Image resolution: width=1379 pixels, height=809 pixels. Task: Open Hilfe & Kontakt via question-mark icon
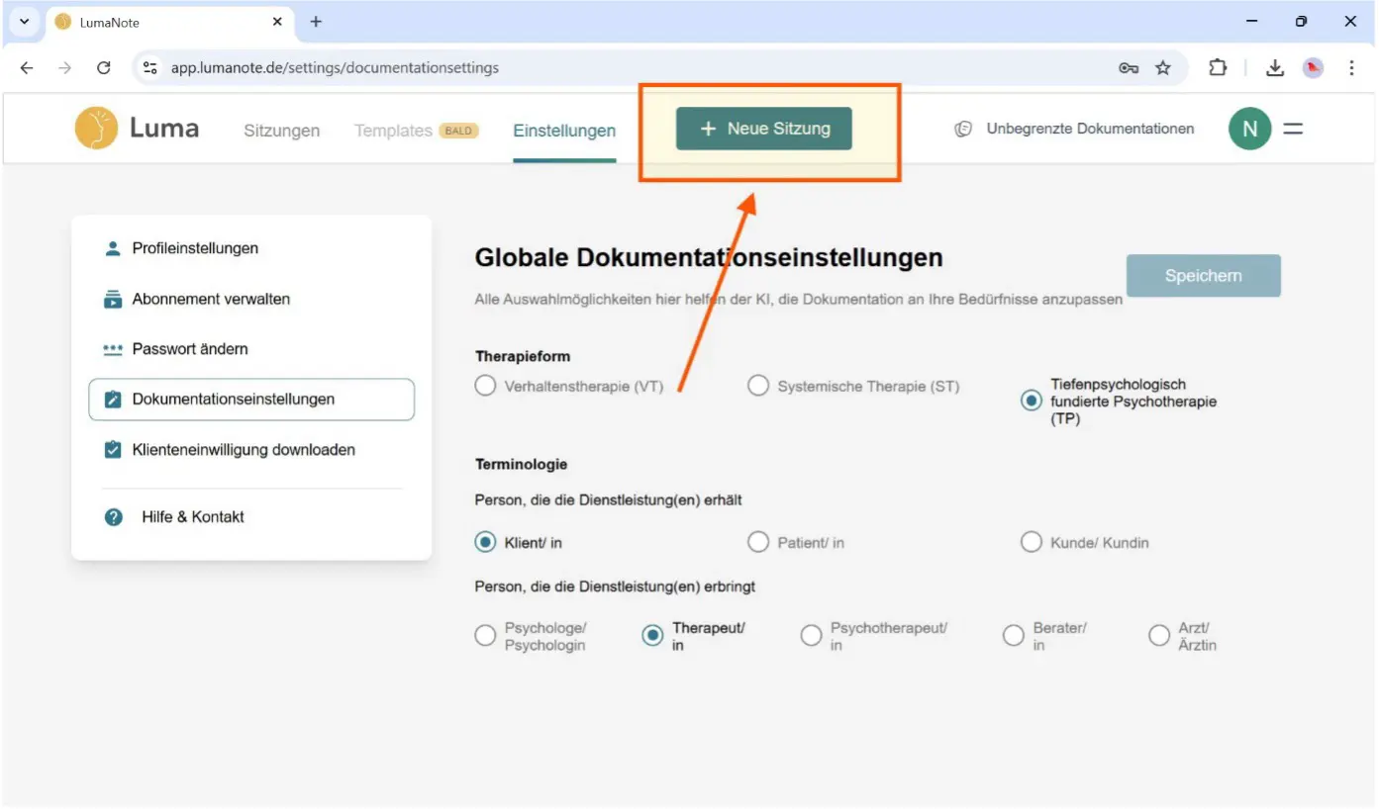pos(112,515)
